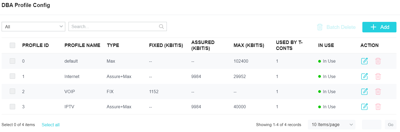This screenshot has width=400, height=132.
Task: Tick the select-all header checkbox
Action: click(x=12, y=45)
